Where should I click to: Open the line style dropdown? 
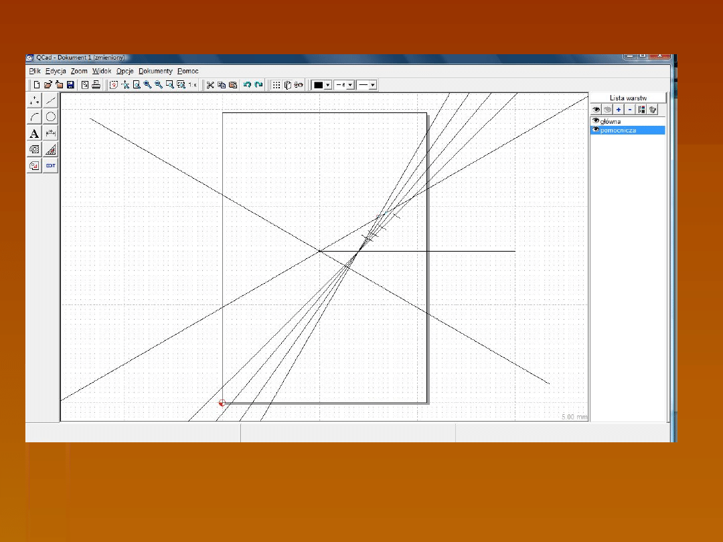click(372, 85)
